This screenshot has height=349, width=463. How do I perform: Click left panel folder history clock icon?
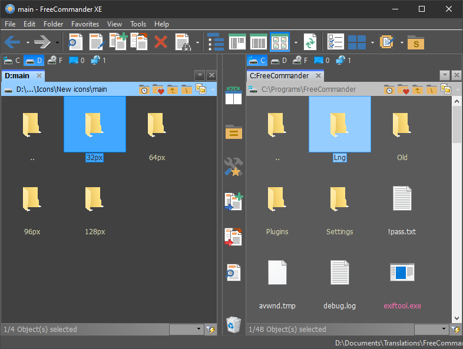pos(144,89)
